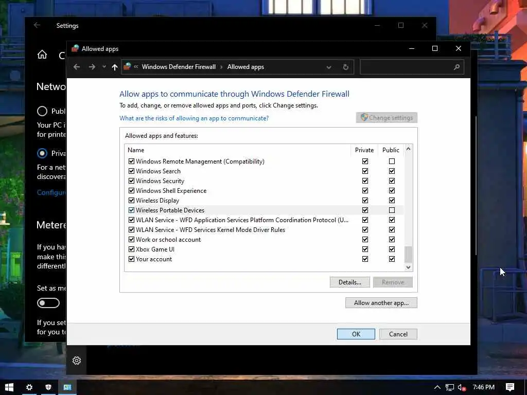Screen dimensions: 527x395
Task: Open Windows Security from taskbar
Action: coord(48,387)
